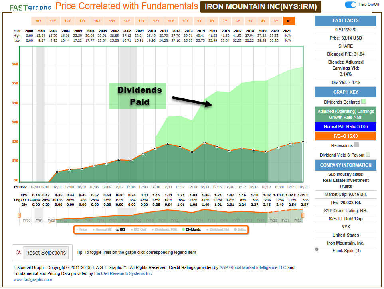The image size is (384, 289).
Task: Click the FAST FACTS header
Action: pos(346,21)
